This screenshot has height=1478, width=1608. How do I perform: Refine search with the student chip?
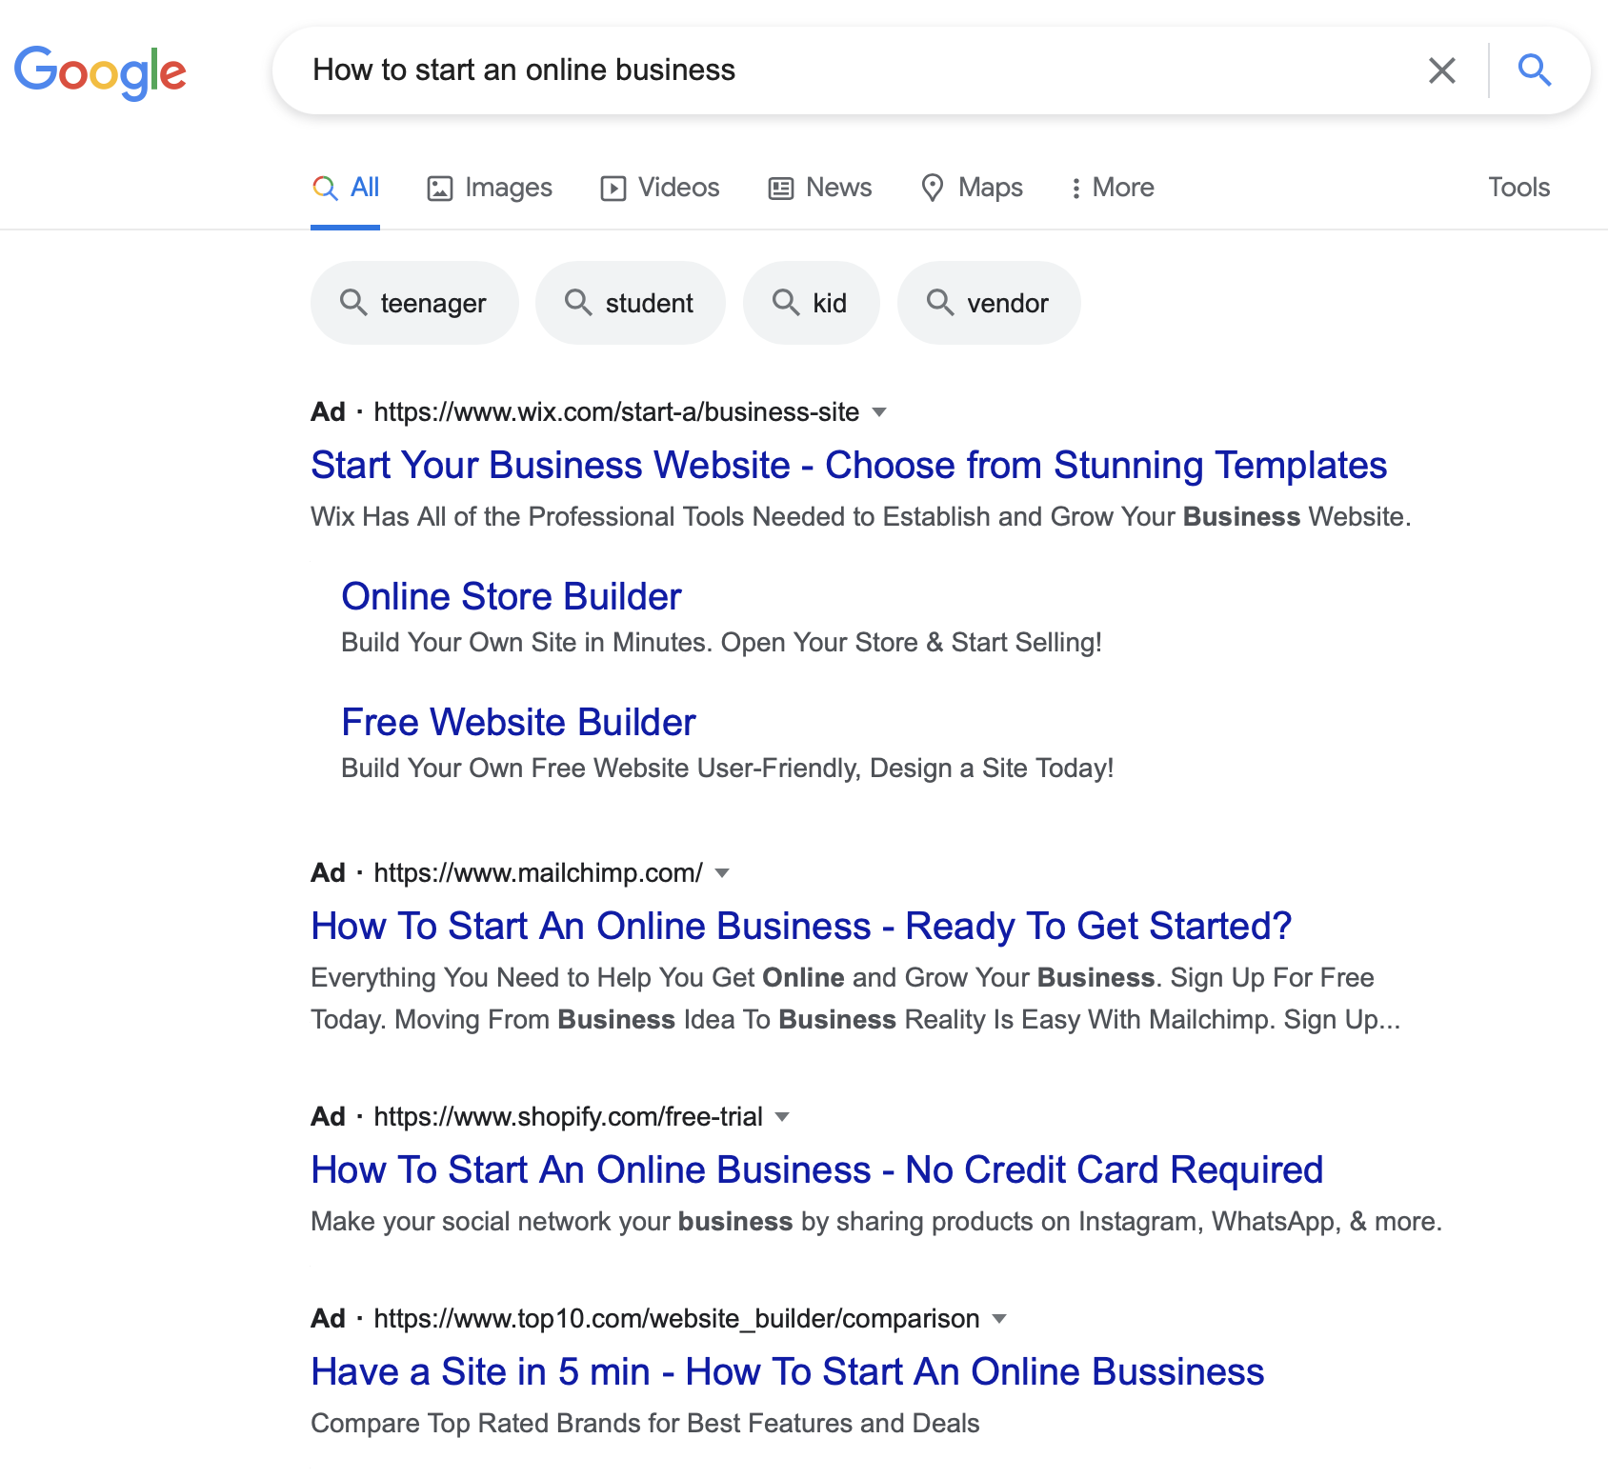(630, 303)
